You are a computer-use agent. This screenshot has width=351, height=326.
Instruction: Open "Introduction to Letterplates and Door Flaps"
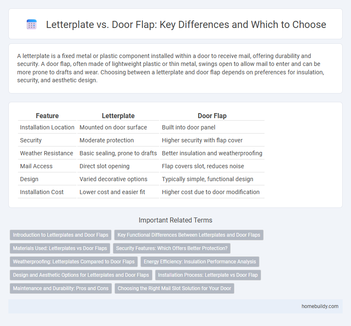[x=60, y=235]
